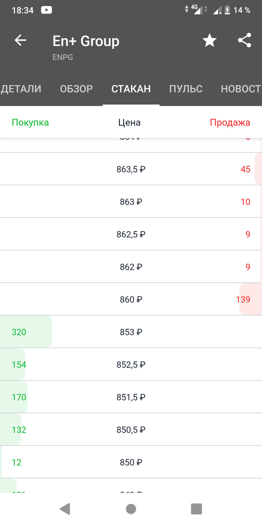Tap the Покупка column header
262x525 pixels.
pyautogui.click(x=30, y=123)
